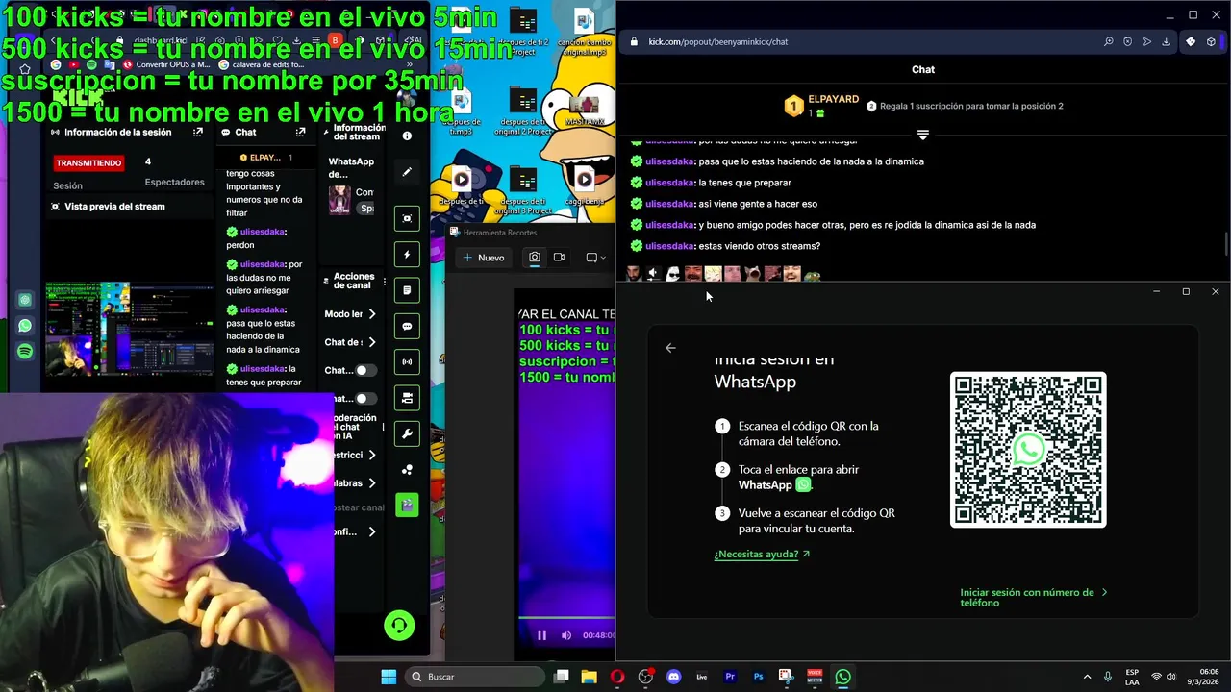Click the info icon in Kick dashboard sidebar

(x=407, y=136)
